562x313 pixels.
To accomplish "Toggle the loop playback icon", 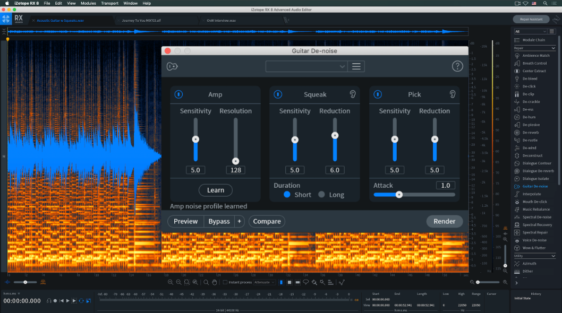I will click(81, 301).
